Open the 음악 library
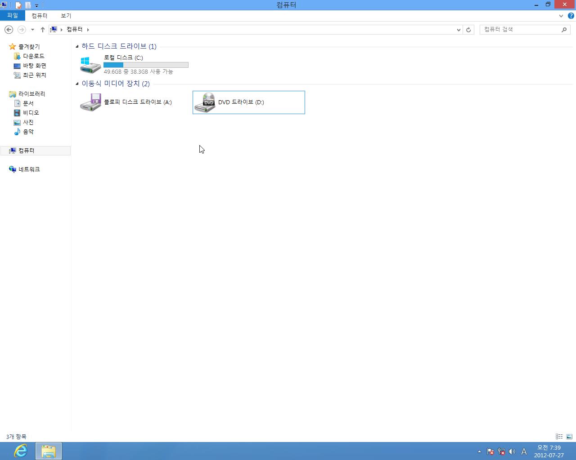The height and width of the screenshot is (460, 576). tap(28, 132)
